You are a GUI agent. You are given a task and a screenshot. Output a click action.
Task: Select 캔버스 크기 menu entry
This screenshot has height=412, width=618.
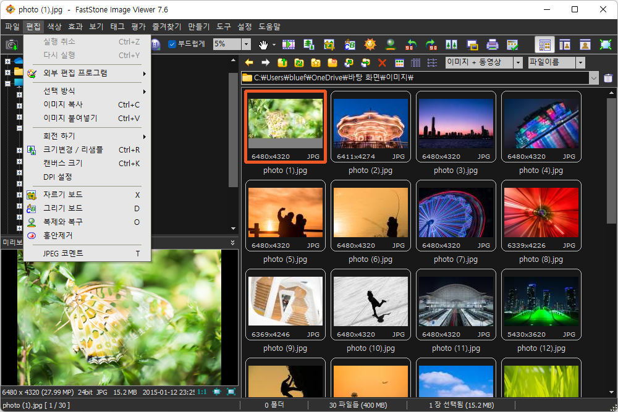coord(87,163)
